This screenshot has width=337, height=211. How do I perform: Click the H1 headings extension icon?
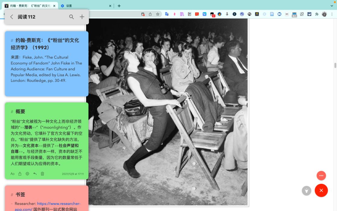pos(287,14)
